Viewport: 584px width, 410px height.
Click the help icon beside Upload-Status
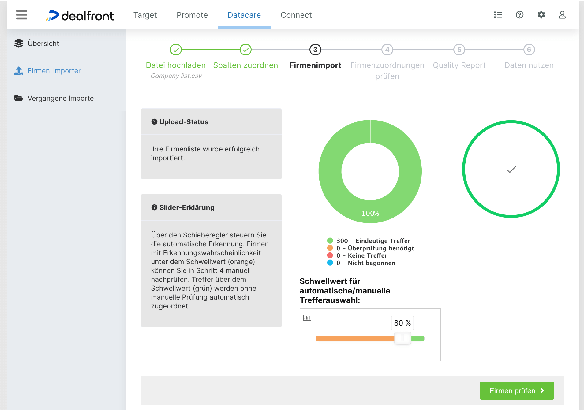coord(154,121)
